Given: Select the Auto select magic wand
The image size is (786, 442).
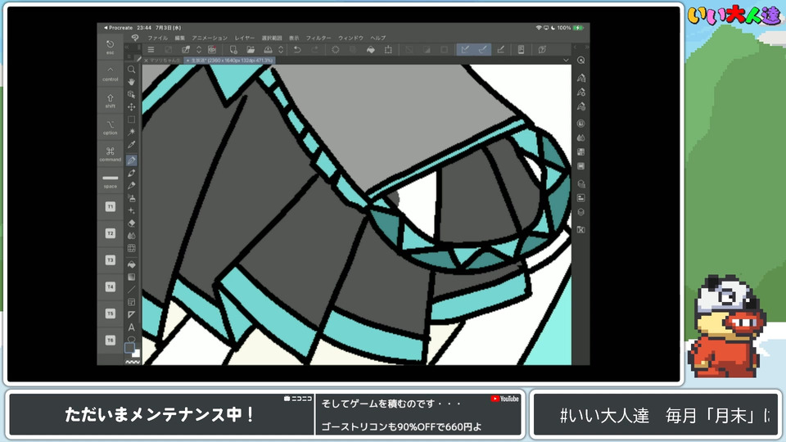Looking at the screenshot, I should pos(131,132).
